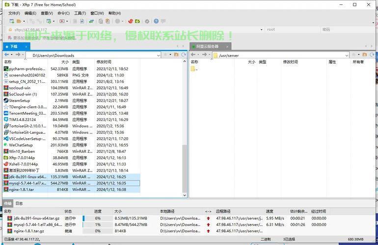The image size is (378, 245).
Task: Expand the /usr/server path dropdown
Action: [347, 55]
